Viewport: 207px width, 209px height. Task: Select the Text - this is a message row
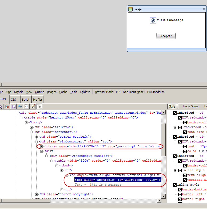click(98, 185)
